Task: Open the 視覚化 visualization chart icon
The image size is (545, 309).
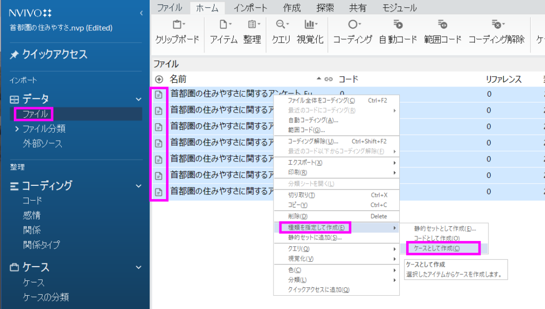Action: [x=310, y=25]
